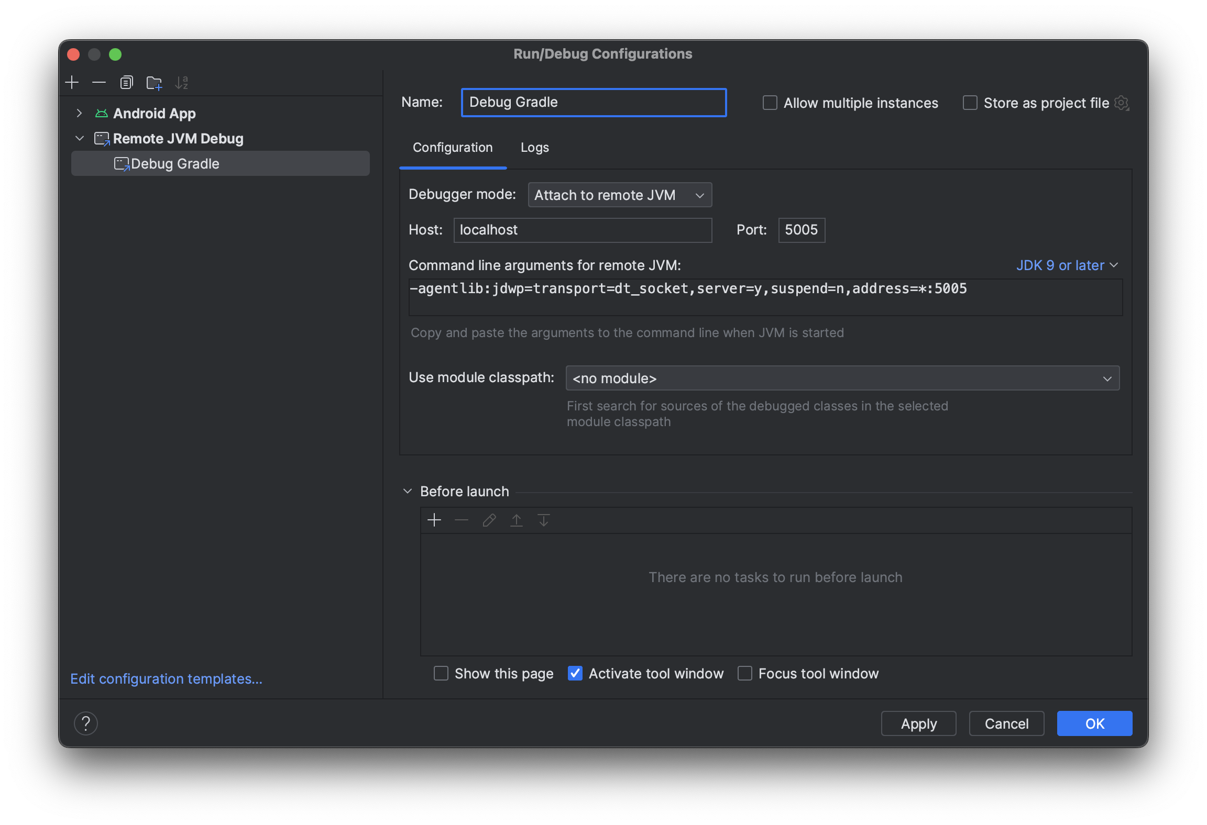The image size is (1207, 825).
Task: Collapse the Remote JVM Debug group
Action: click(80, 138)
